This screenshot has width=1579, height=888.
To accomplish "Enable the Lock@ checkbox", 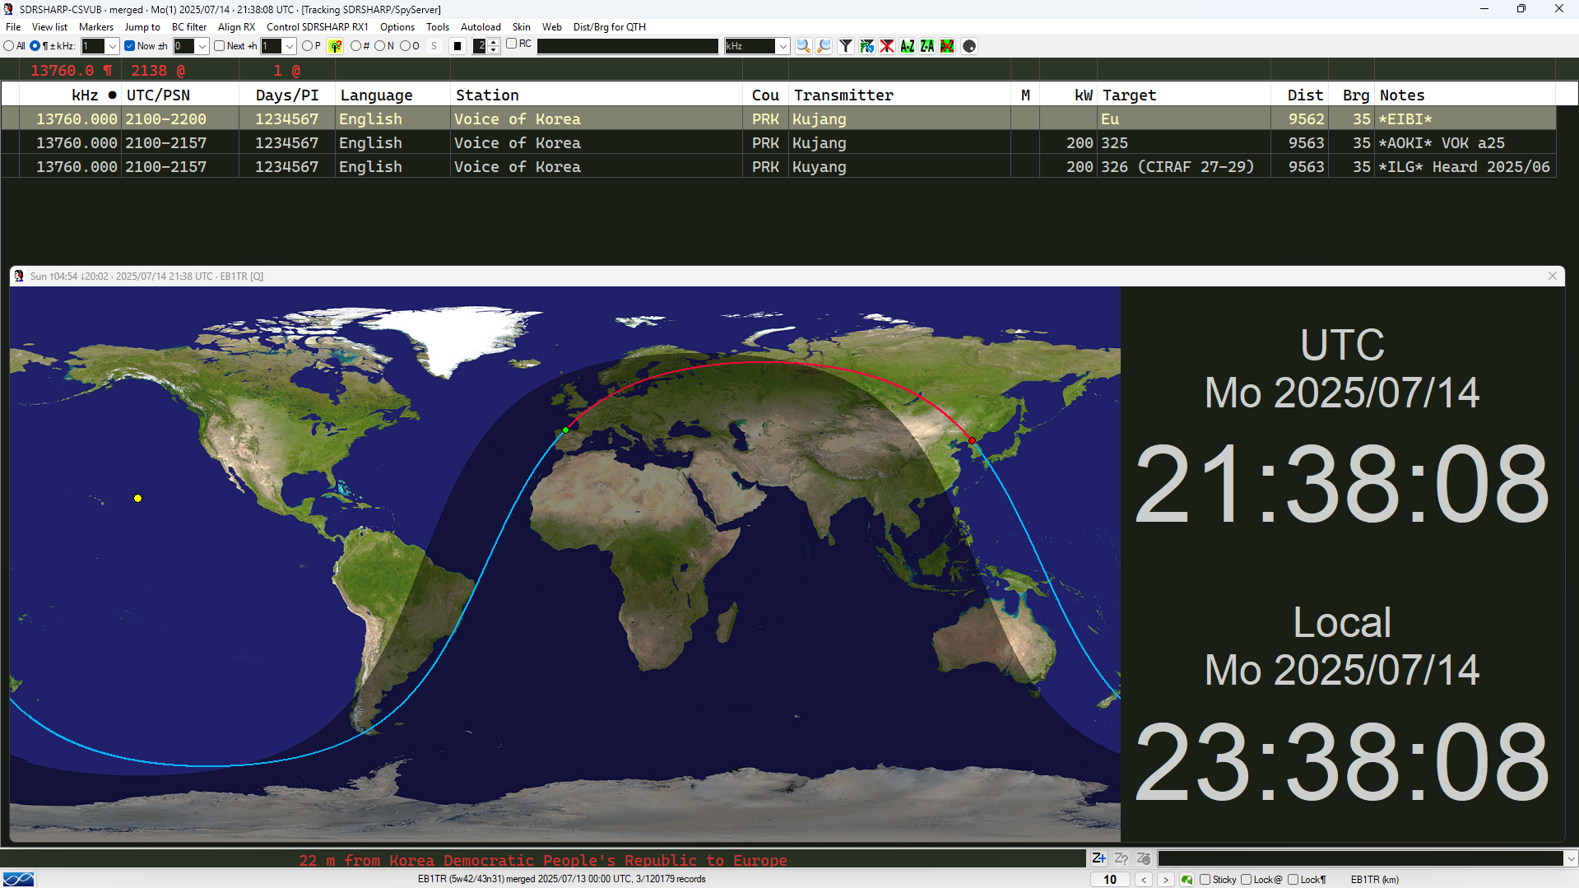I will (1247, 880).
